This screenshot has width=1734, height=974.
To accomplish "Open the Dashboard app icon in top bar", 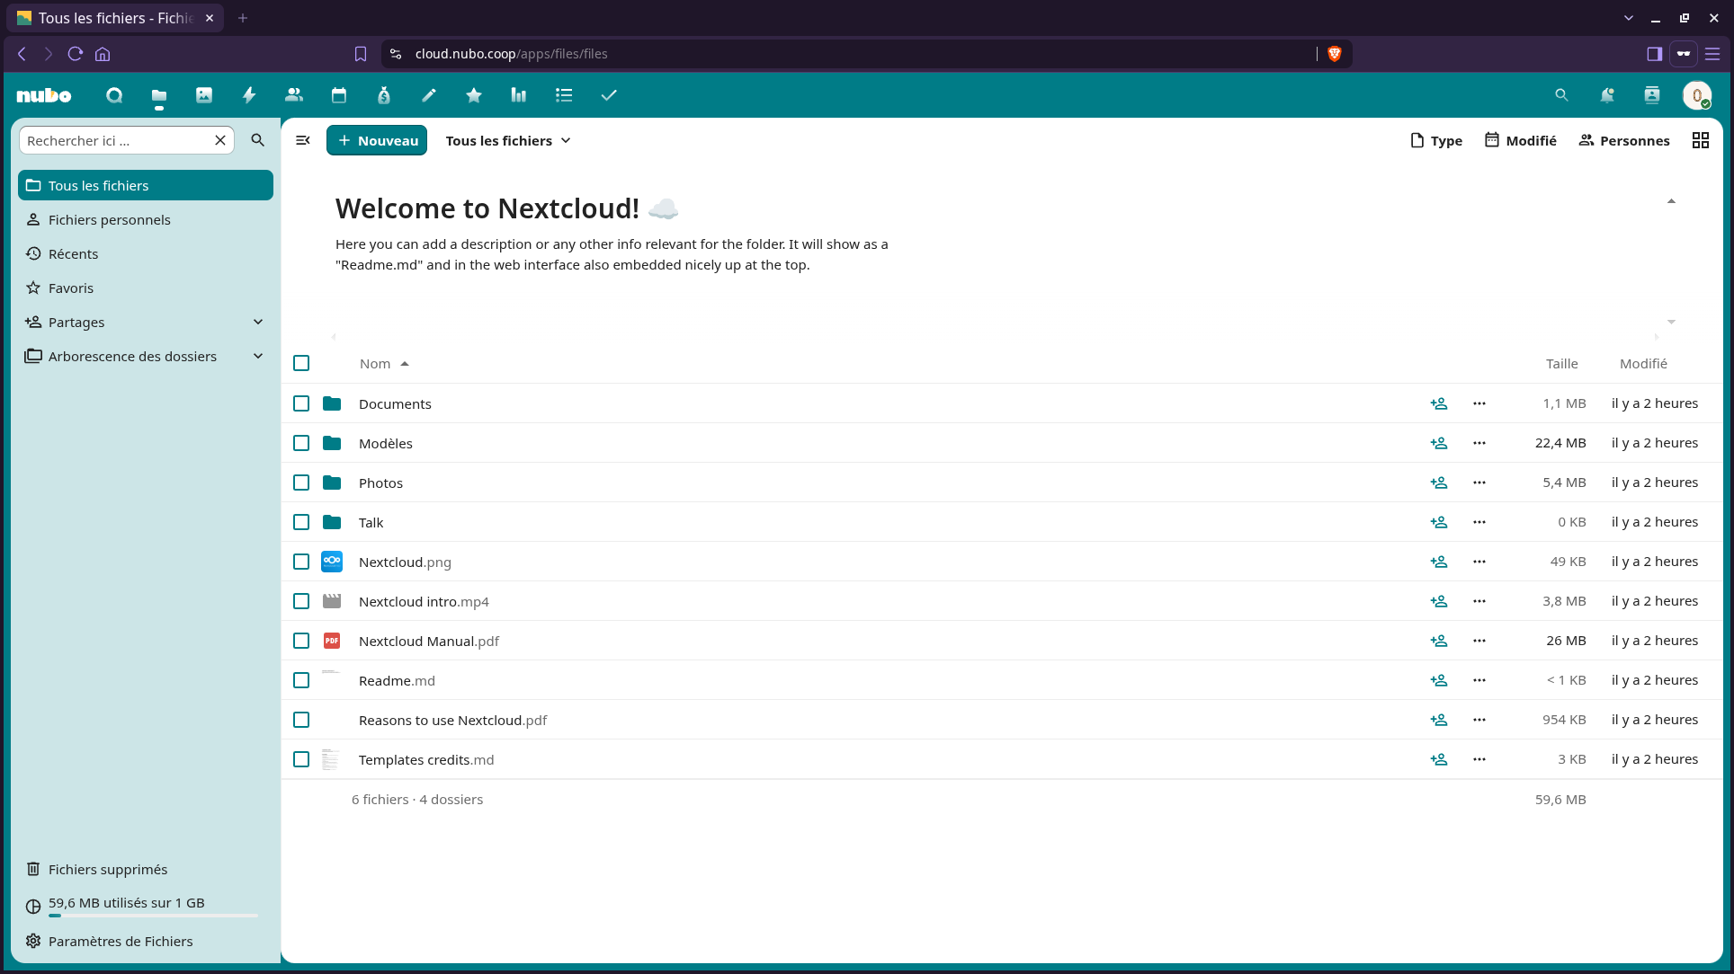I will [x=114, y=95].
